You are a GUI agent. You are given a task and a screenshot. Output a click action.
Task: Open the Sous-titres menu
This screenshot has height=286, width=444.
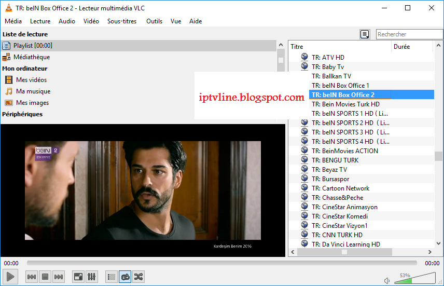coord(122,21)
